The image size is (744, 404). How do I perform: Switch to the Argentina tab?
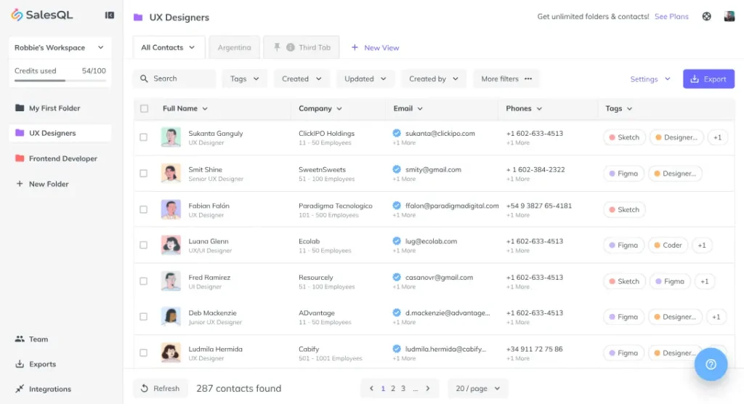[235, 47]
